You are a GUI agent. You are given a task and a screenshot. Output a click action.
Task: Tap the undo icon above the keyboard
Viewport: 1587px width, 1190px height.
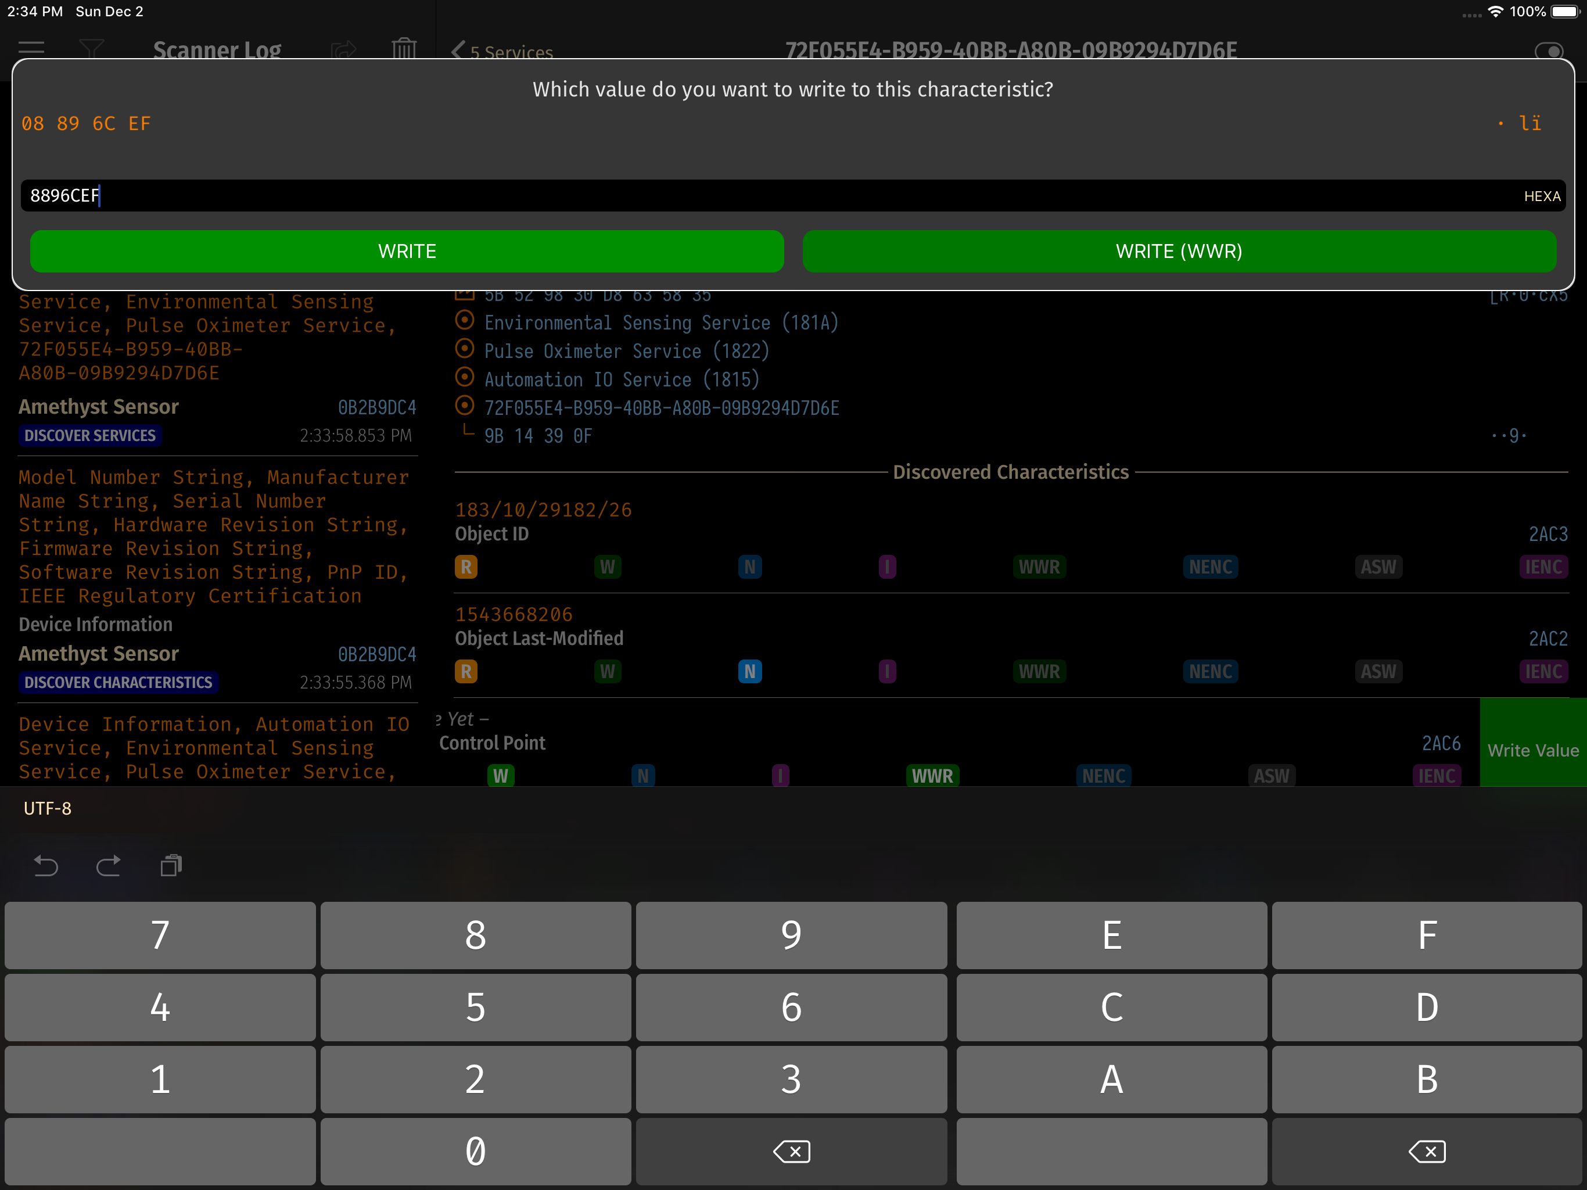pos(45,866)
